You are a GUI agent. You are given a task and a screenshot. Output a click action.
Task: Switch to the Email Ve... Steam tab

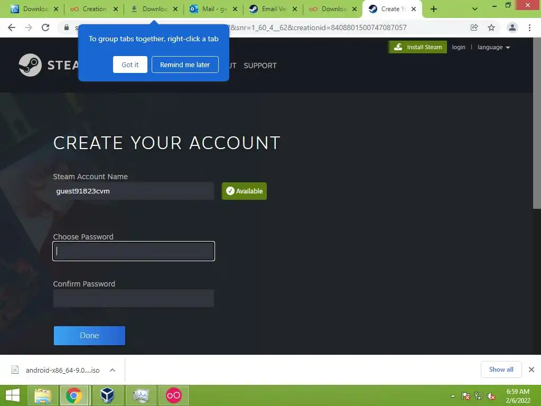coord(268,9)
